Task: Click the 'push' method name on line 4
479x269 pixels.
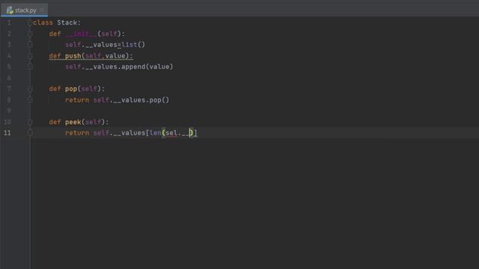Action: (x=73, y=56)
